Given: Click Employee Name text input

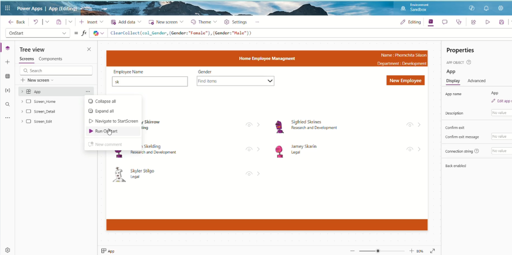Looking at the screenshot, I should pos(150,81).
